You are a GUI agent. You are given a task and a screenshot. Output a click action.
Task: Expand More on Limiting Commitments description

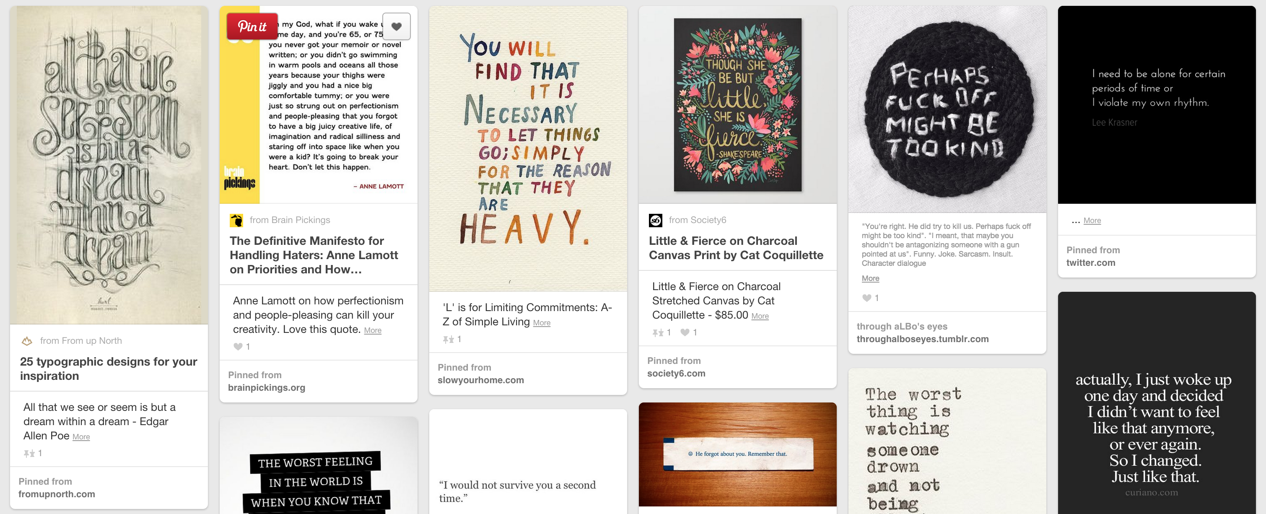click(542, 323)
